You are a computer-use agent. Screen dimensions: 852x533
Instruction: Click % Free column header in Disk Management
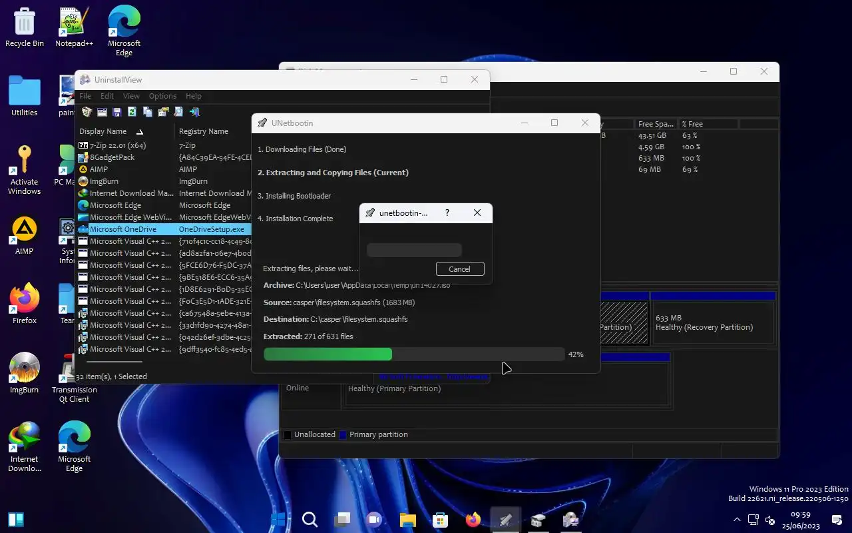708,124
